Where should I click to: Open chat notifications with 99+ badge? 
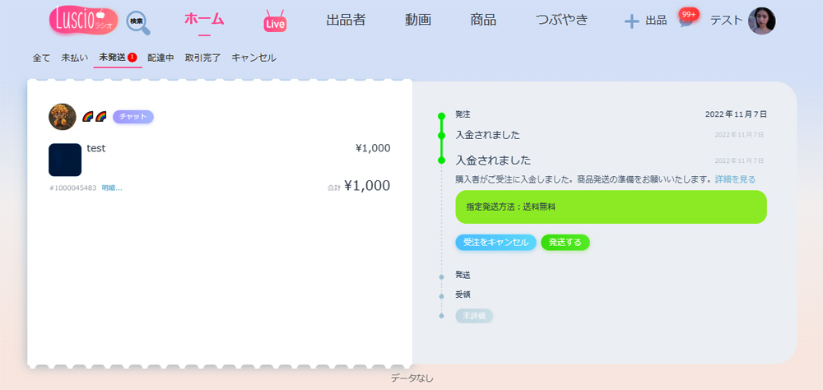tap(686, 20)
